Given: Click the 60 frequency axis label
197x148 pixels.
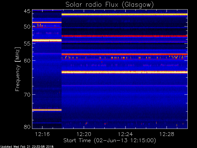Looking at the screenshot, I should (27, 61).
